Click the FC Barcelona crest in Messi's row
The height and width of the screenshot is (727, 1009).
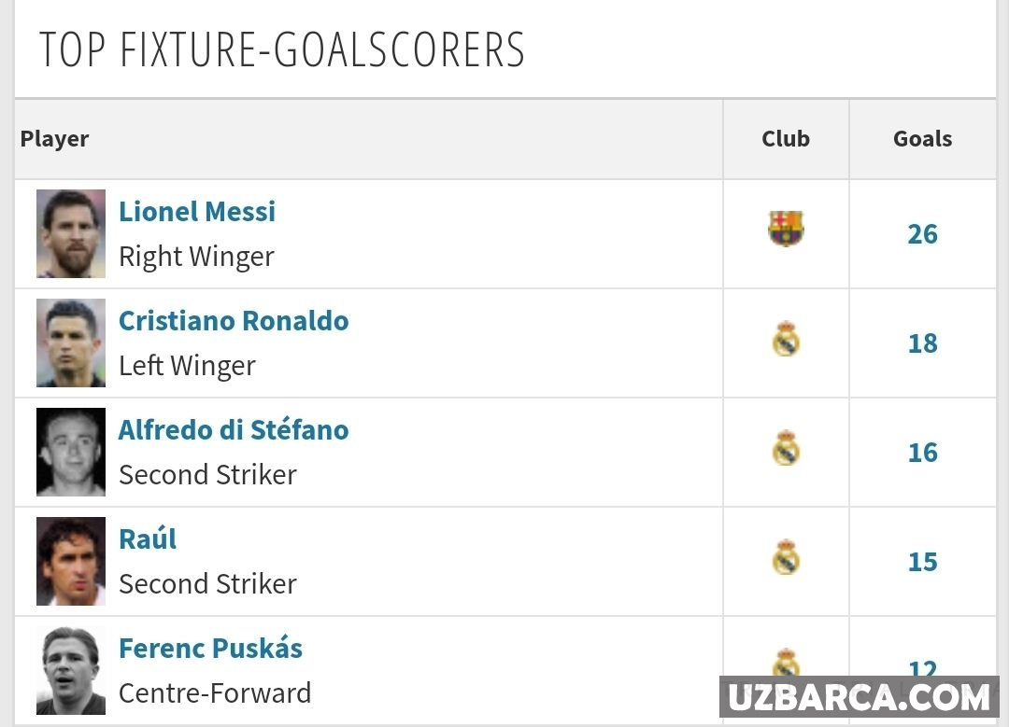(x=786, y=229)
